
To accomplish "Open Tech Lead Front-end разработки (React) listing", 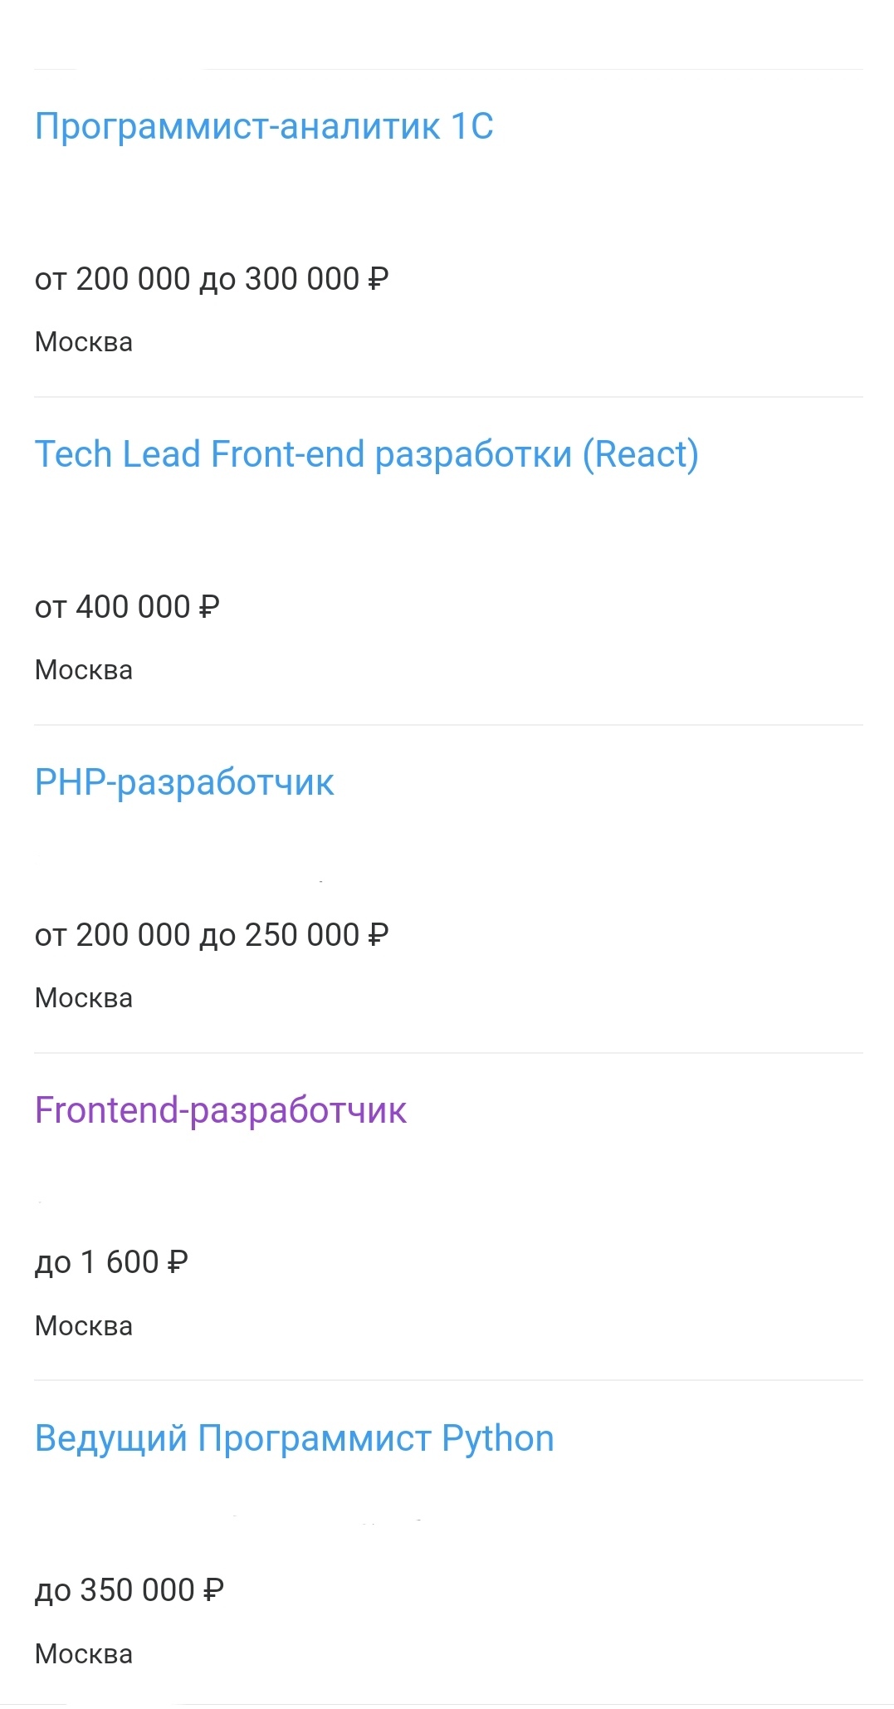I will pos(366,454).
